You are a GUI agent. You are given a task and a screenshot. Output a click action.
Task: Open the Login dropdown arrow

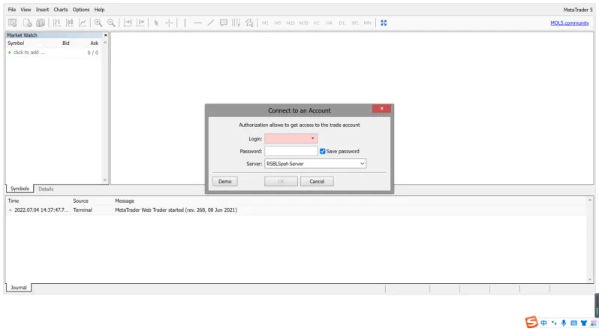pos(312,139)
